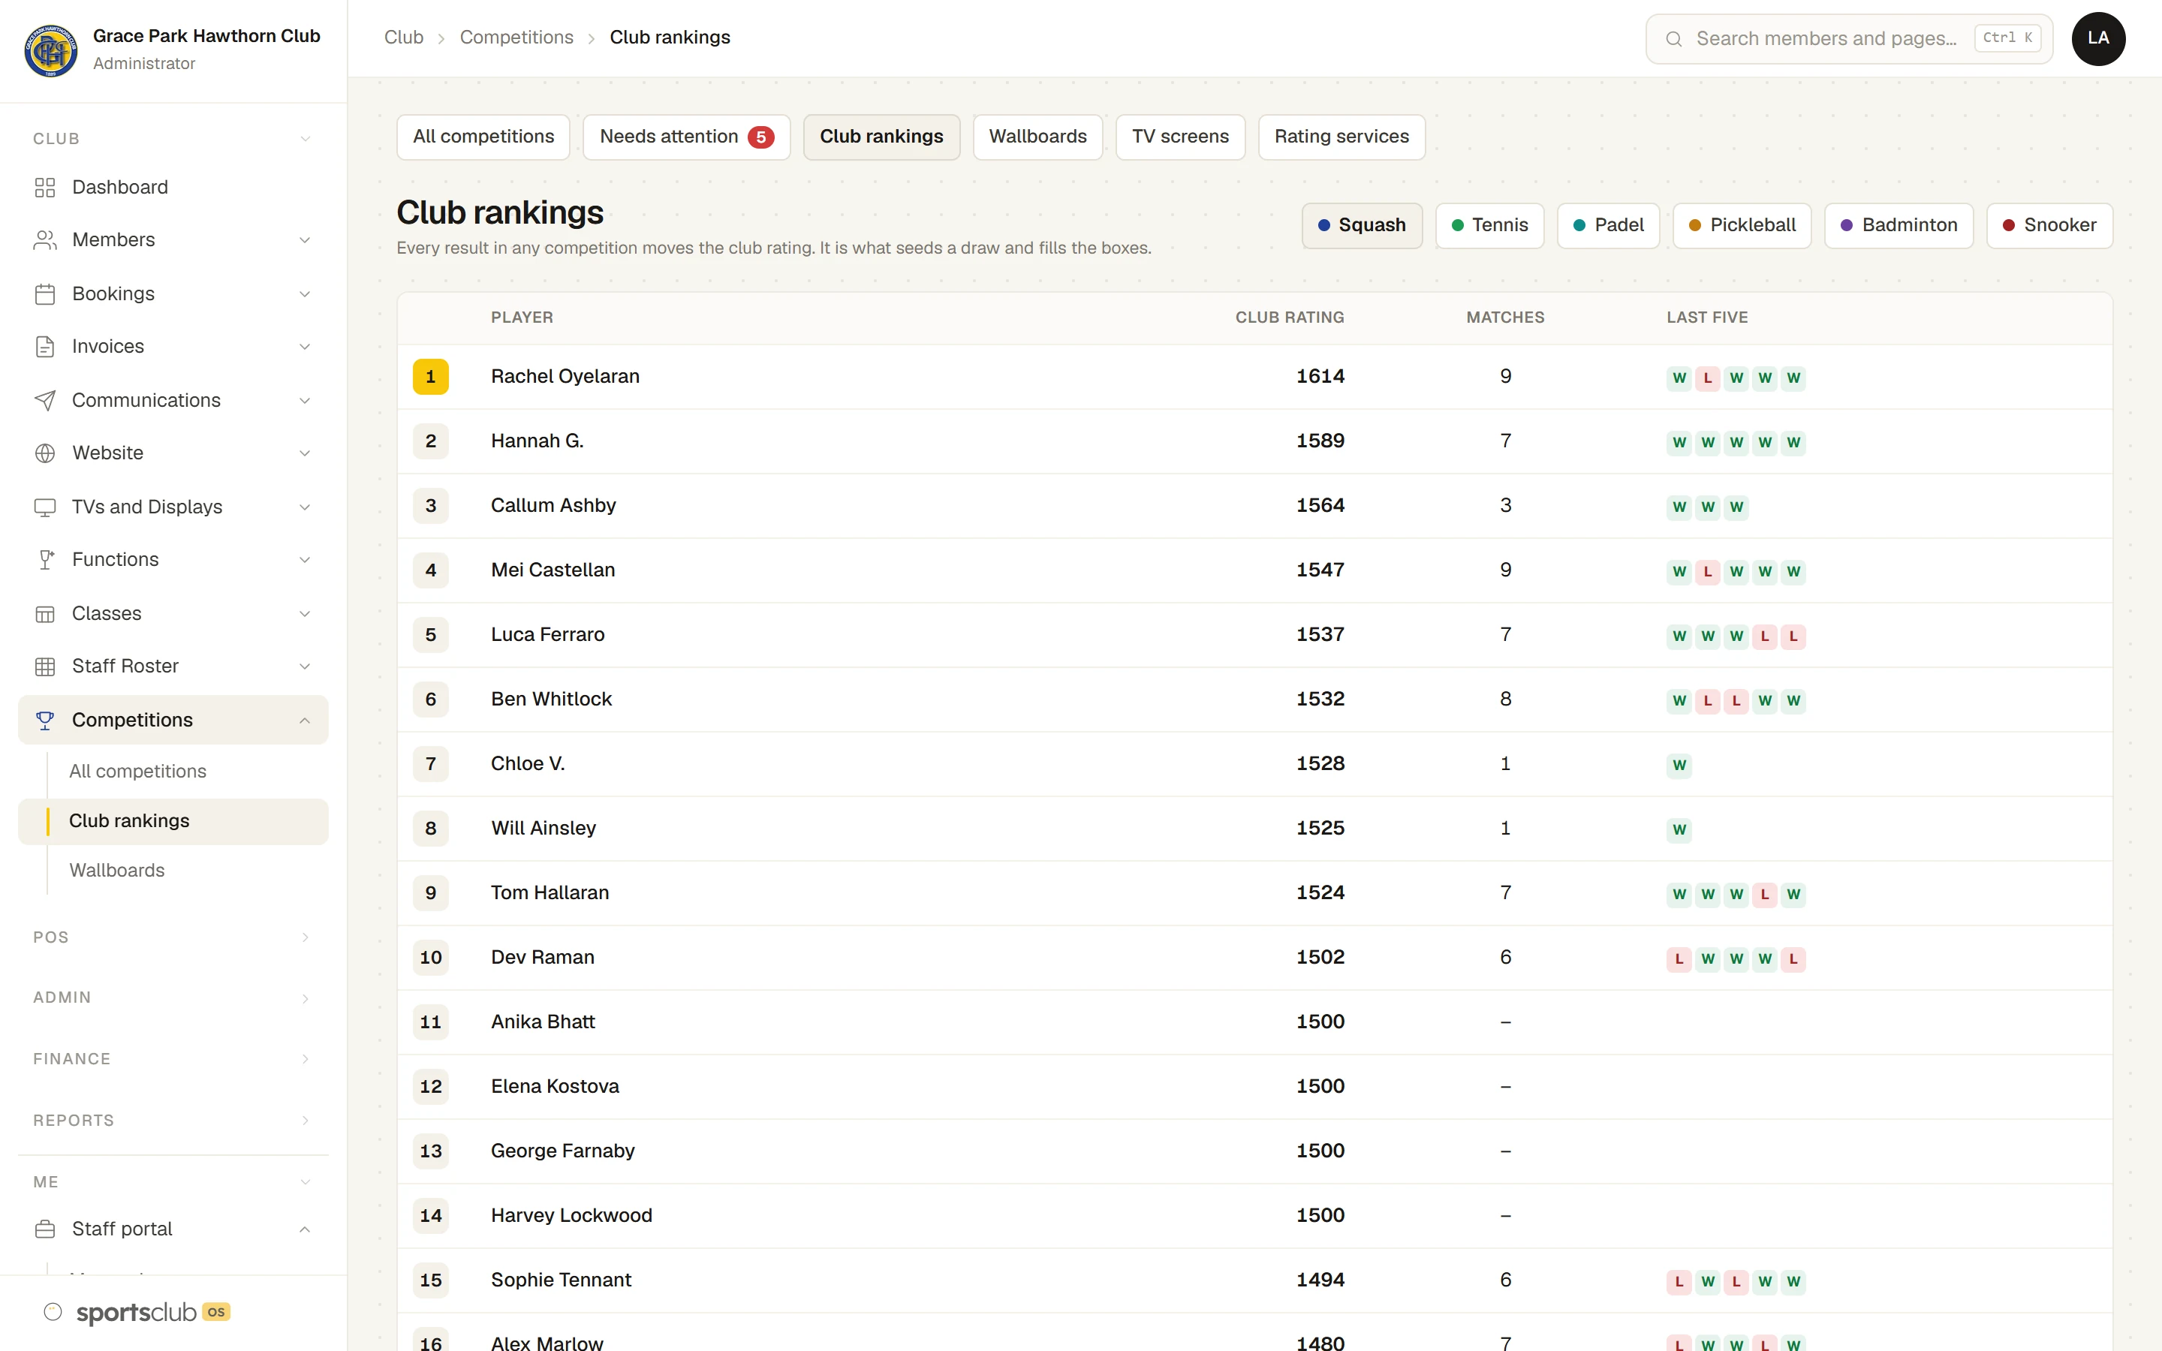Select the Snooker sport filter

coord(2049,225)
